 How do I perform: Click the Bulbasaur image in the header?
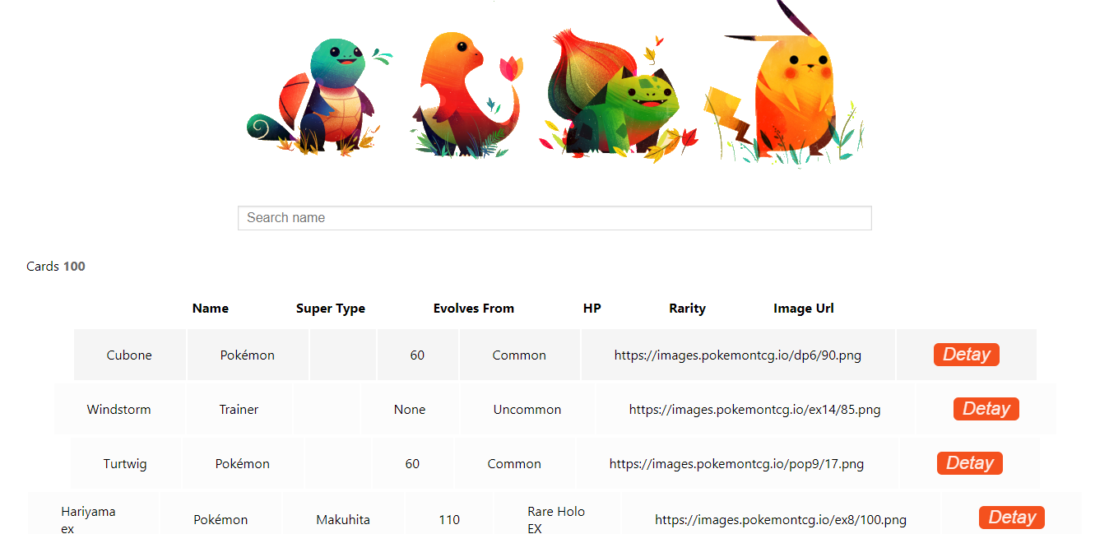pos(613,91)
